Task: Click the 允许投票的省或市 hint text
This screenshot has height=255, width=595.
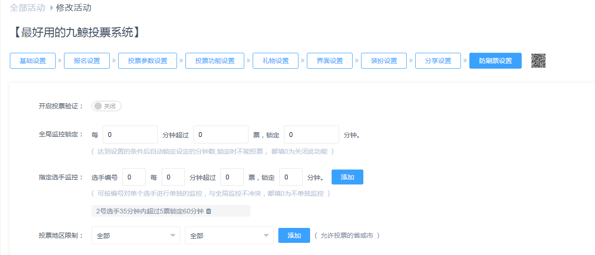Action: [347, 236]
